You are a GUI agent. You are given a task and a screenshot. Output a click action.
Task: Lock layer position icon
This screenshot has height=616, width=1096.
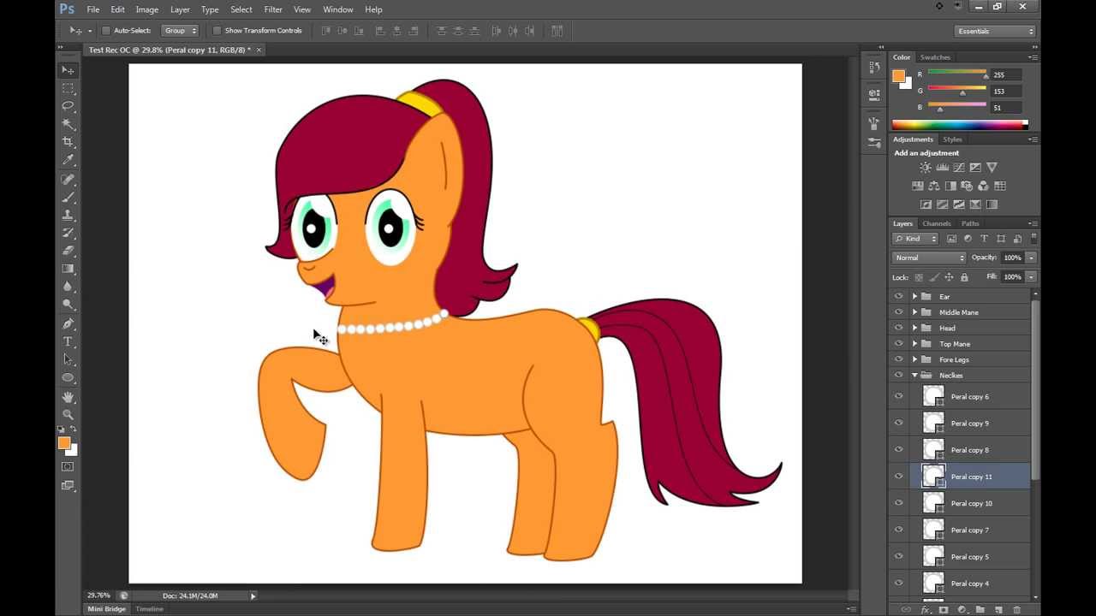[x=949, y=277]
